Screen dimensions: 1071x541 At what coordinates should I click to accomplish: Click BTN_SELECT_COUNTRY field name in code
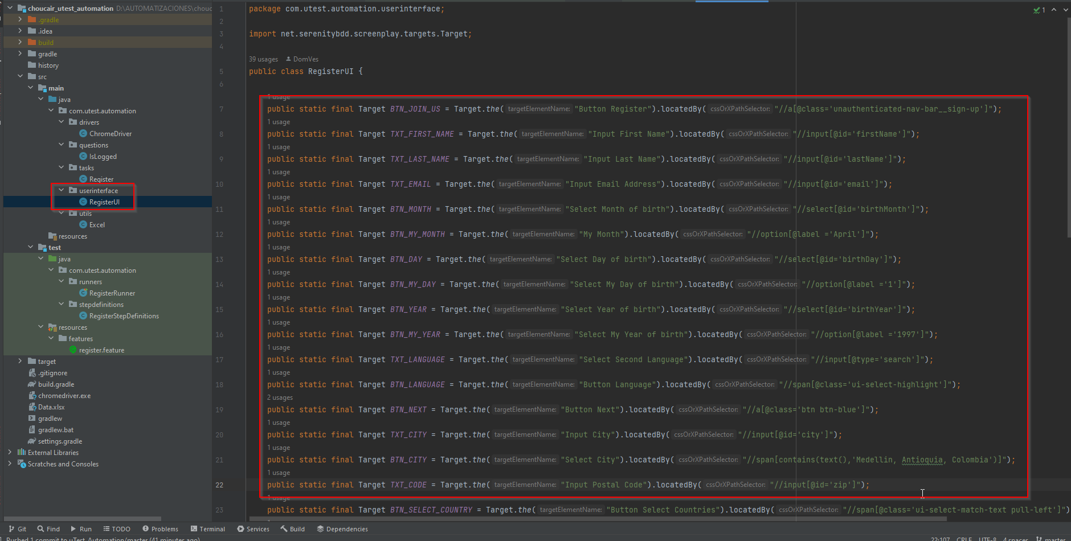[x=431, y=510]
